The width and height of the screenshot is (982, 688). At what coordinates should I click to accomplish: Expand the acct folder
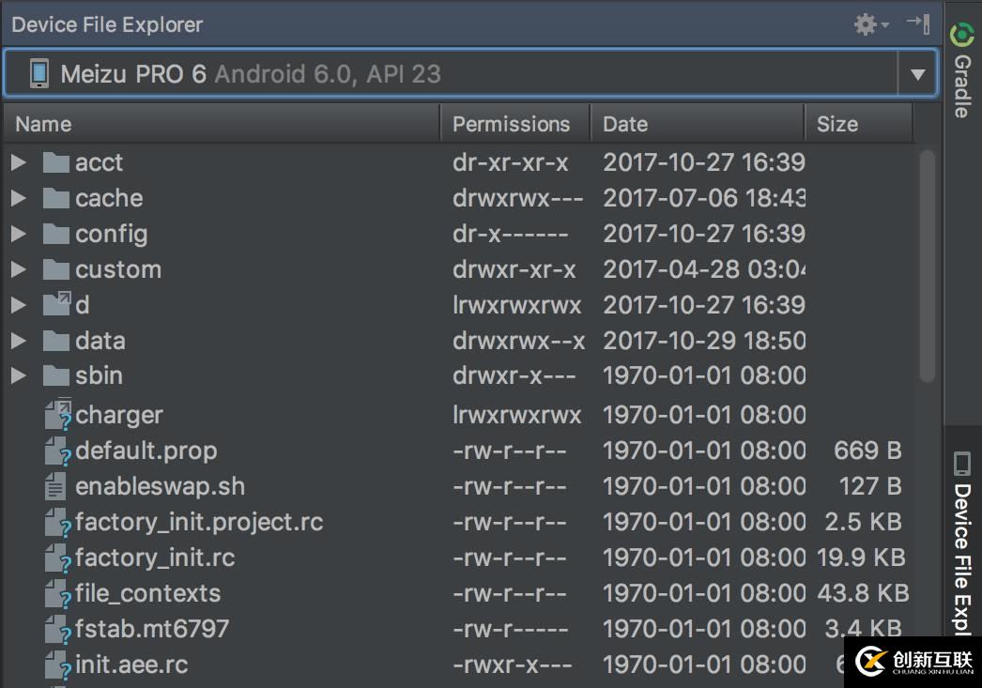tap(18, 162)
